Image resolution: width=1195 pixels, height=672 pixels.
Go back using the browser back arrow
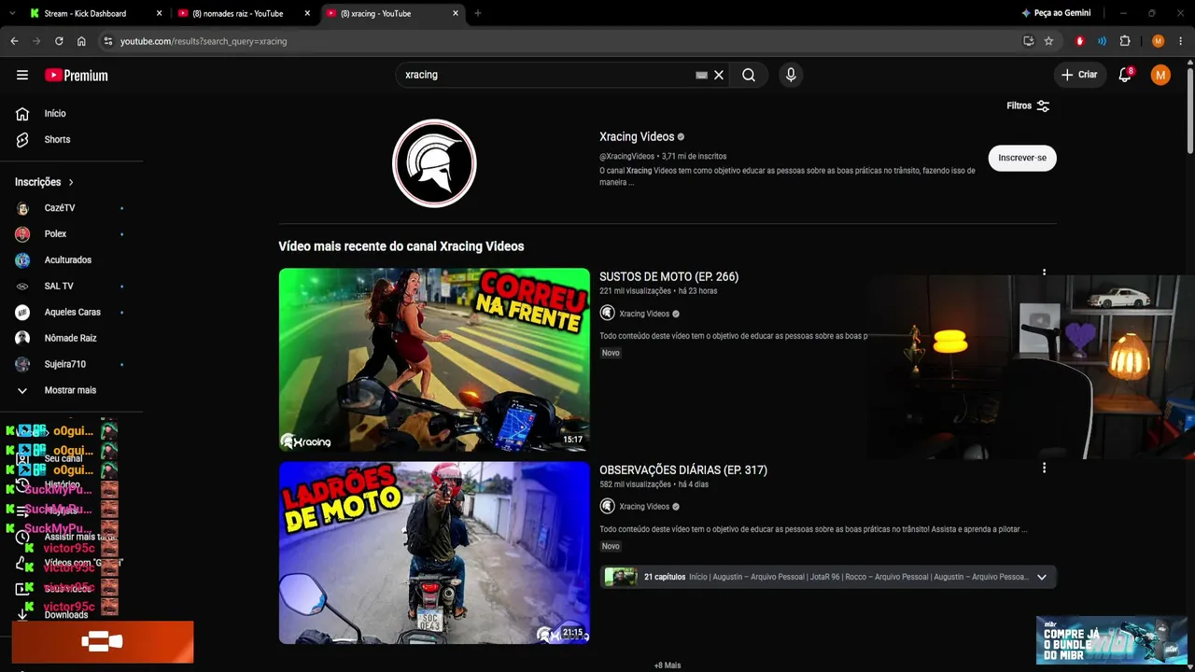[14, 41]
